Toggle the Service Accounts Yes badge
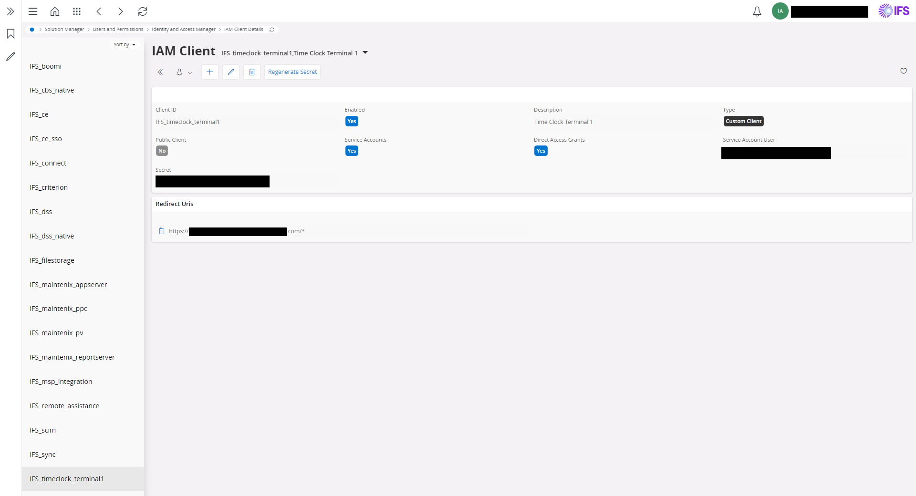The height and width of the screenshot is (496, 916). point(352,151)
